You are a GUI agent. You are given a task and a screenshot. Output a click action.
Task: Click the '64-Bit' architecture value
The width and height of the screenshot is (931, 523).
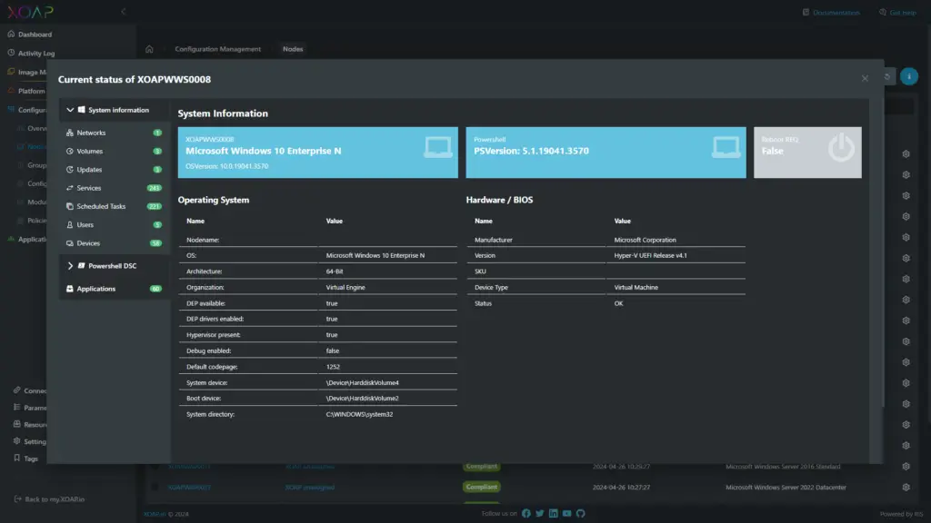(335, 271)
